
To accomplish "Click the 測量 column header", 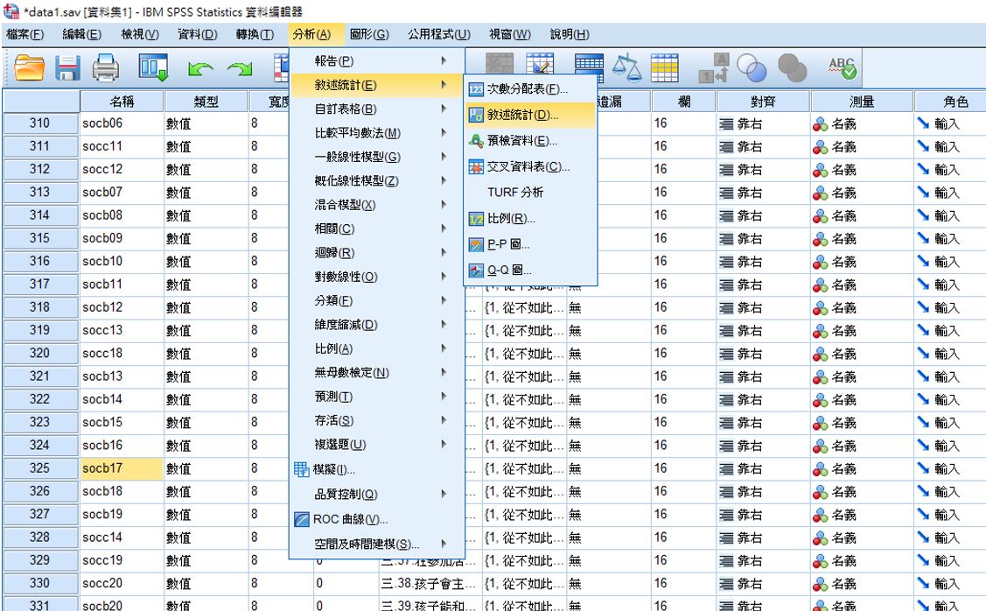I will tap(861, 102).
